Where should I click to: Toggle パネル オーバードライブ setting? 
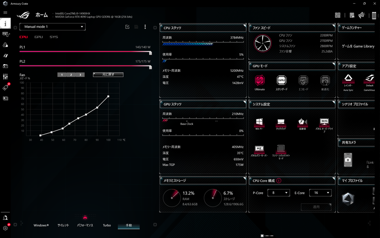click(324, 122)
